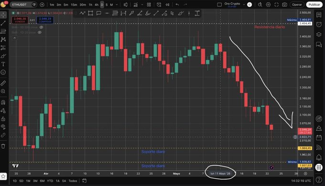Open the emoji icons tool
Image resolution: width=325 pixels, height=186 pixels.
point(3,72)
